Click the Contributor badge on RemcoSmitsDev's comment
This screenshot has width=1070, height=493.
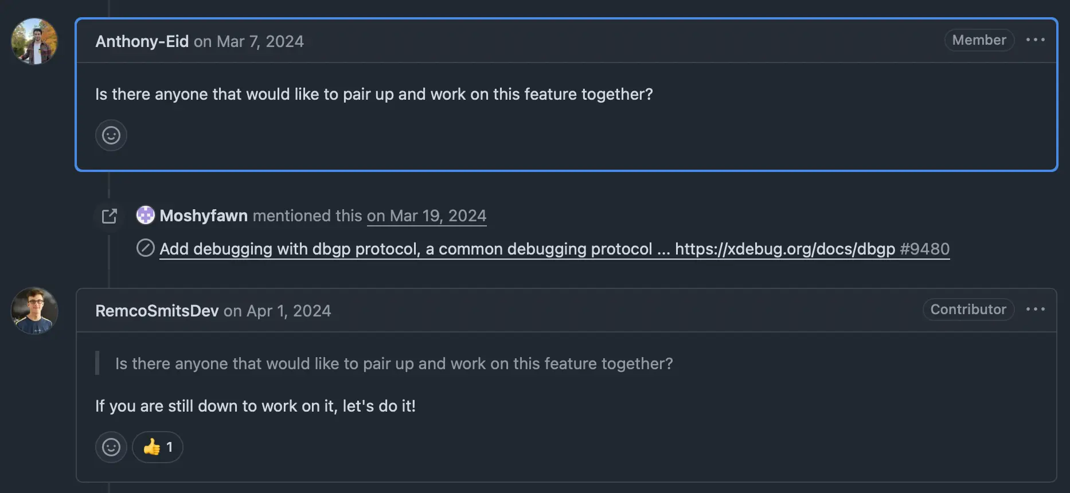point(968,310)
